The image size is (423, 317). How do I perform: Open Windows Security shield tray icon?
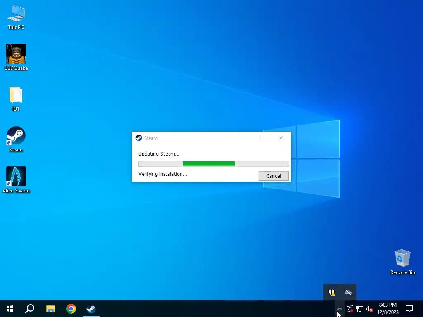[332, 292]
